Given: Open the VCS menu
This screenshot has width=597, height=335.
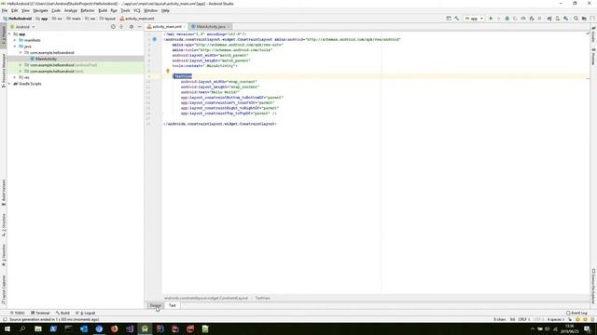Looking at the screenshot, I should 137,10.
